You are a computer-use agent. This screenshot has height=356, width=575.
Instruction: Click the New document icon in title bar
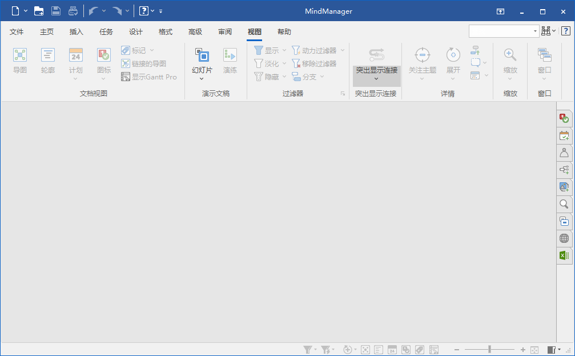[x=15, y=11]
